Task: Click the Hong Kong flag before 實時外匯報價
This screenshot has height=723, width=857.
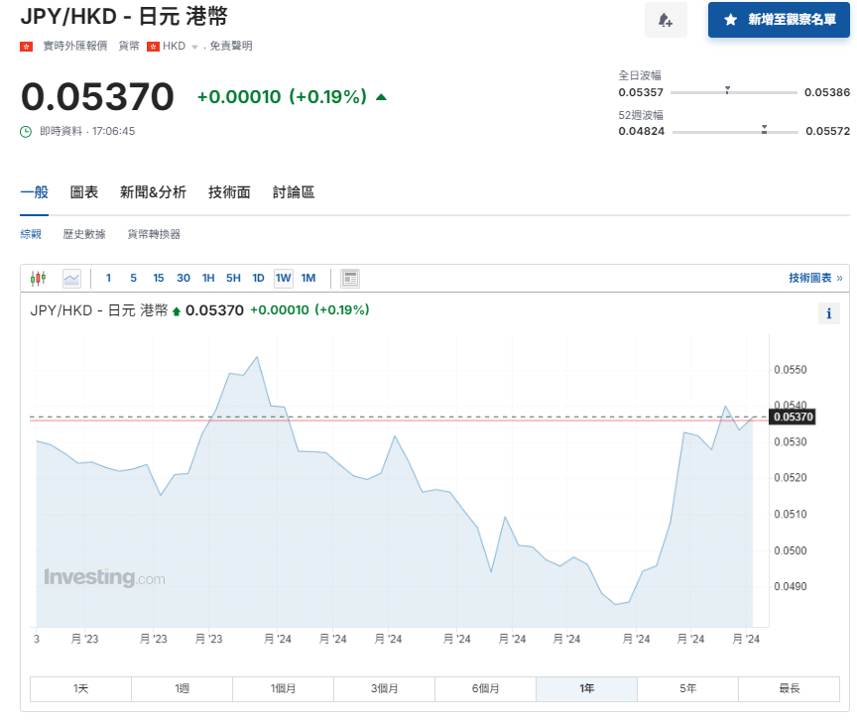Action: [x=27, y=46]
